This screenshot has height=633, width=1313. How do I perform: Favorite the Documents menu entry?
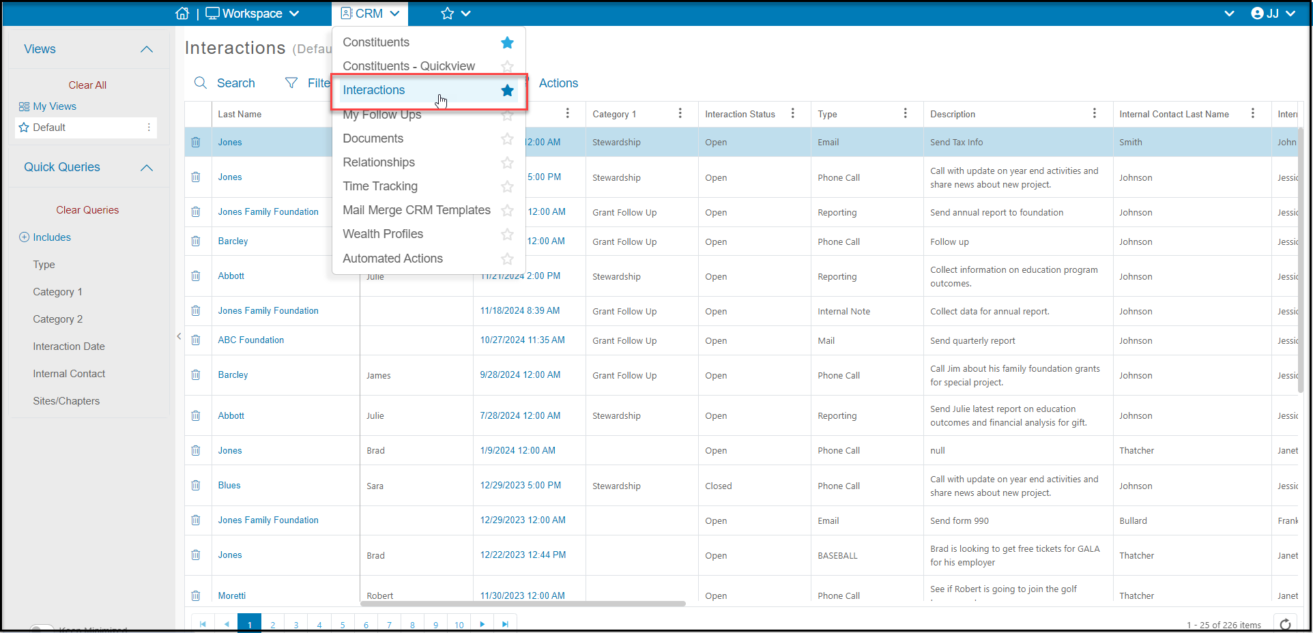click(507, 138)
